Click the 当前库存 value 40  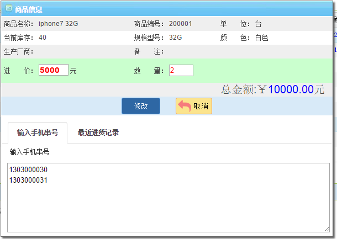pyautogui.click(x=43, y=38)
